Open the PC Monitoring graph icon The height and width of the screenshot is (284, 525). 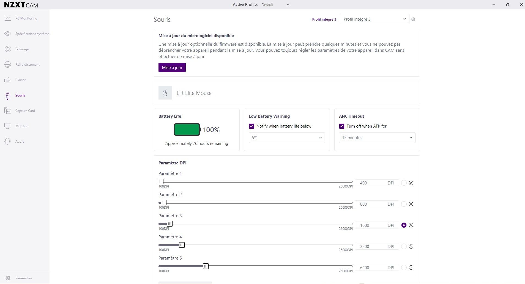pos(8,18)
